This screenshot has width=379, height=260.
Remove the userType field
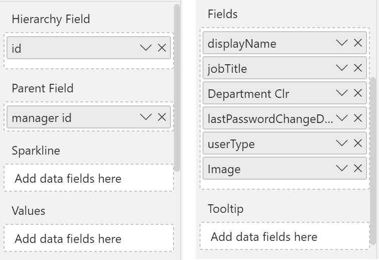tap(358, 144)
